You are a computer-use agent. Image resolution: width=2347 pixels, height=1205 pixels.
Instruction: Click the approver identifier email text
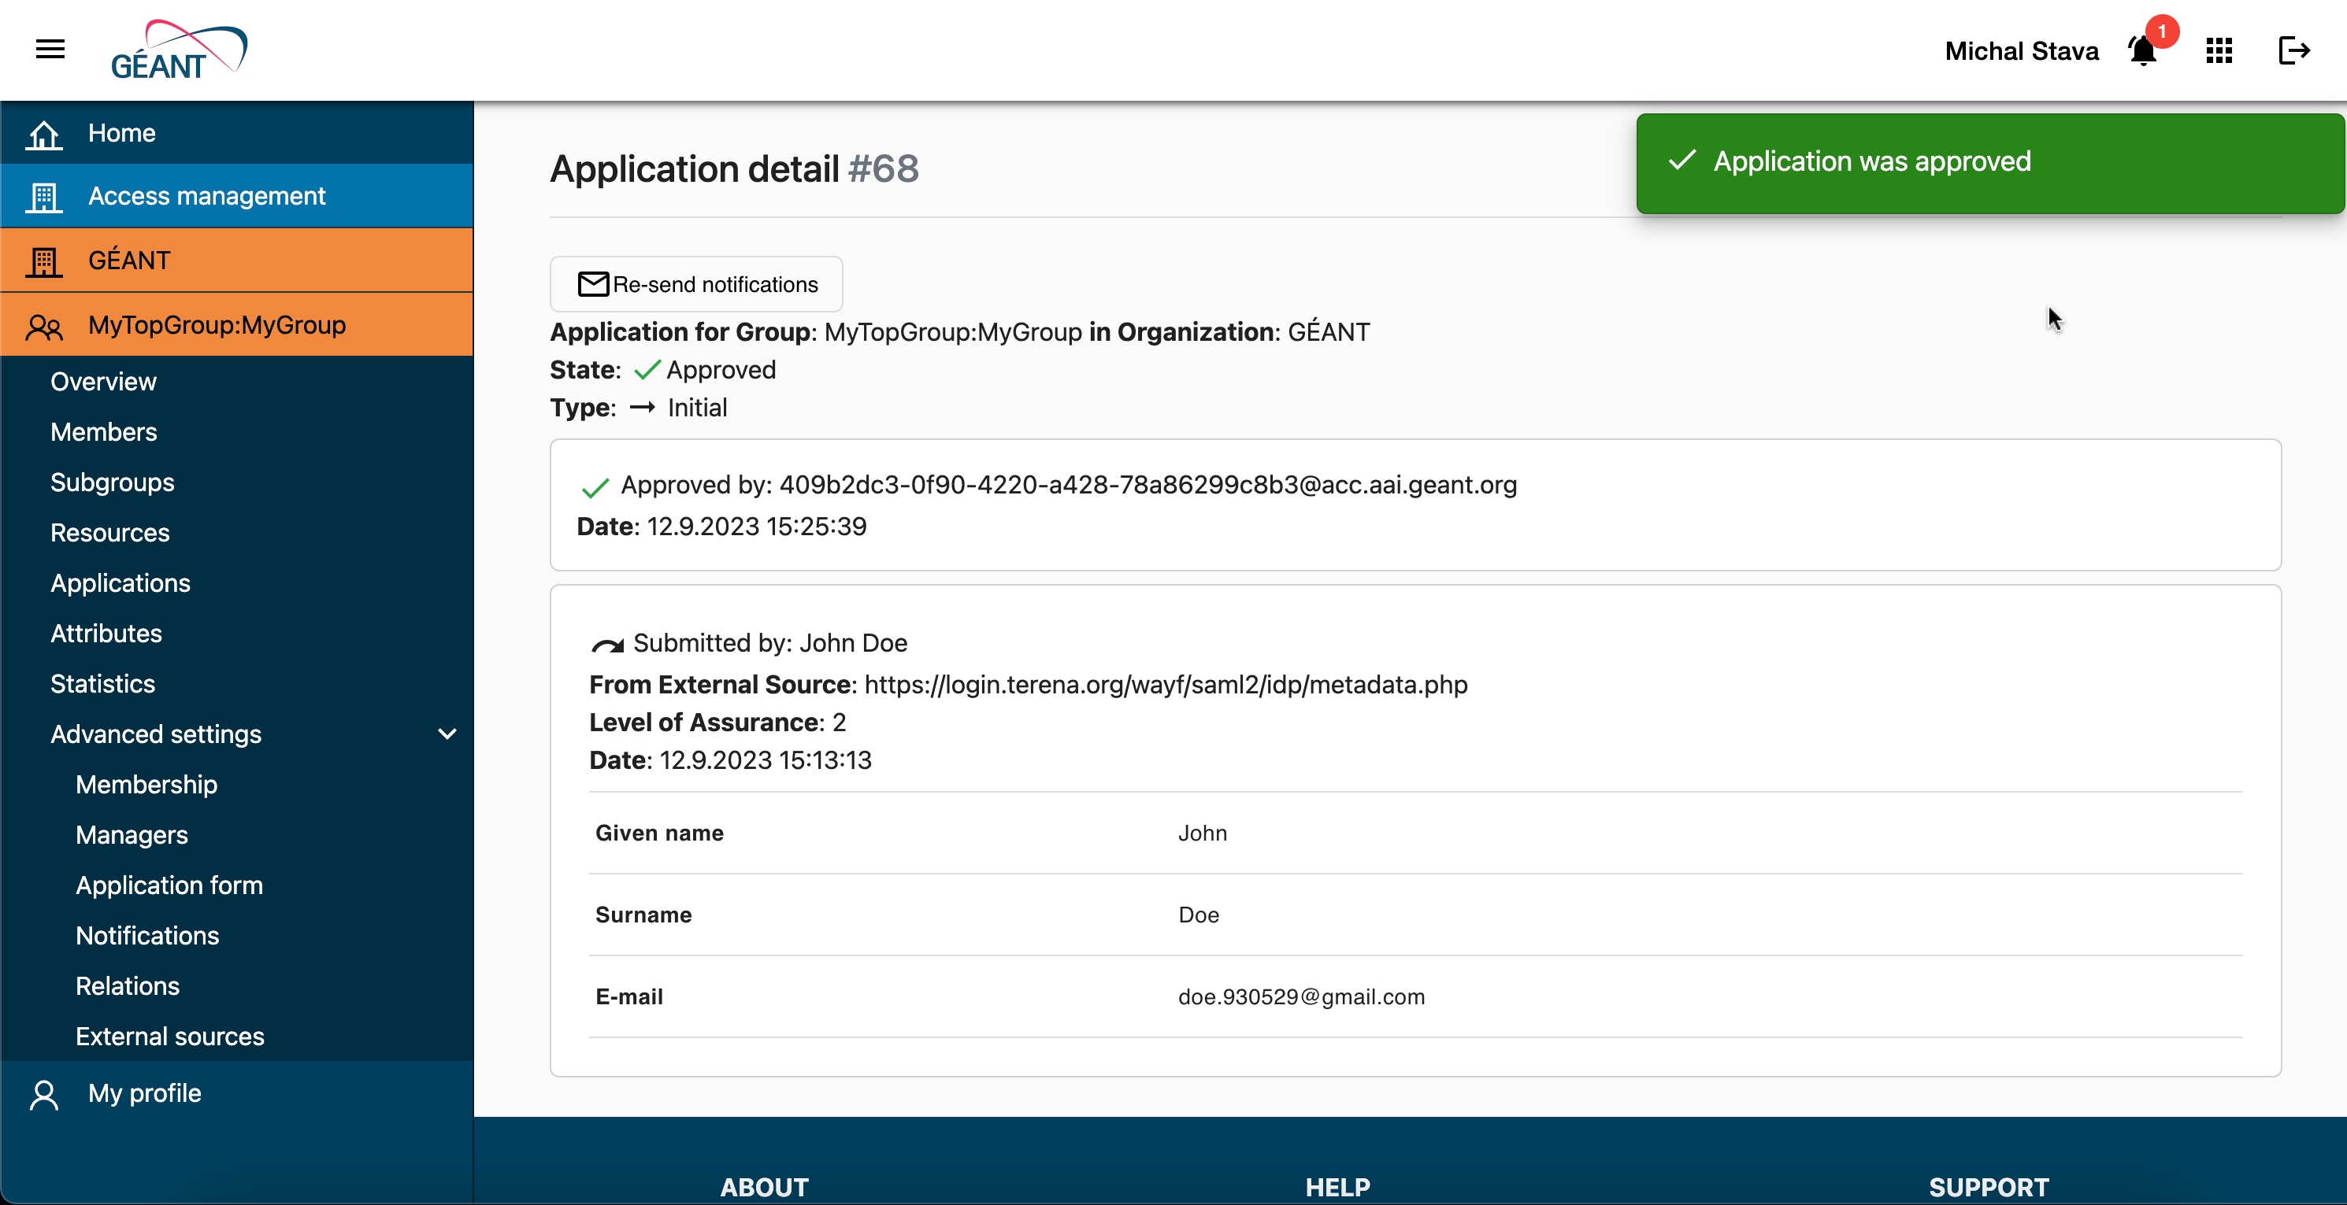[x=1147, y=485]
